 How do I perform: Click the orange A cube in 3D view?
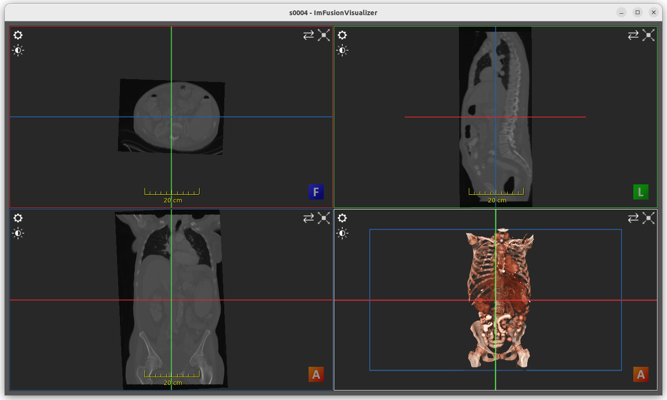pyautogui.click(x=640, y=374)
